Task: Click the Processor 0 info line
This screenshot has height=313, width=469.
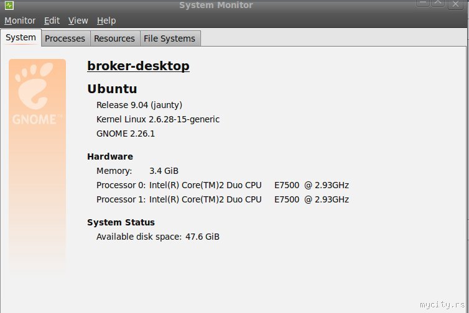Action: [222, 185]
